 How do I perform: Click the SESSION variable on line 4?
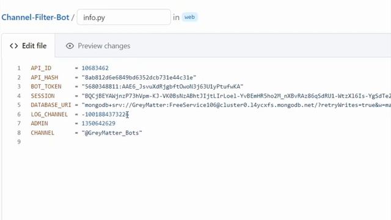(x=43, y=96)
